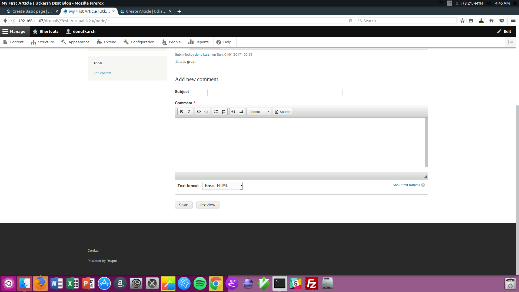The width and height of the screenshot is (519, 292).
Task: Open the Content admin menu
Action: 14,42
